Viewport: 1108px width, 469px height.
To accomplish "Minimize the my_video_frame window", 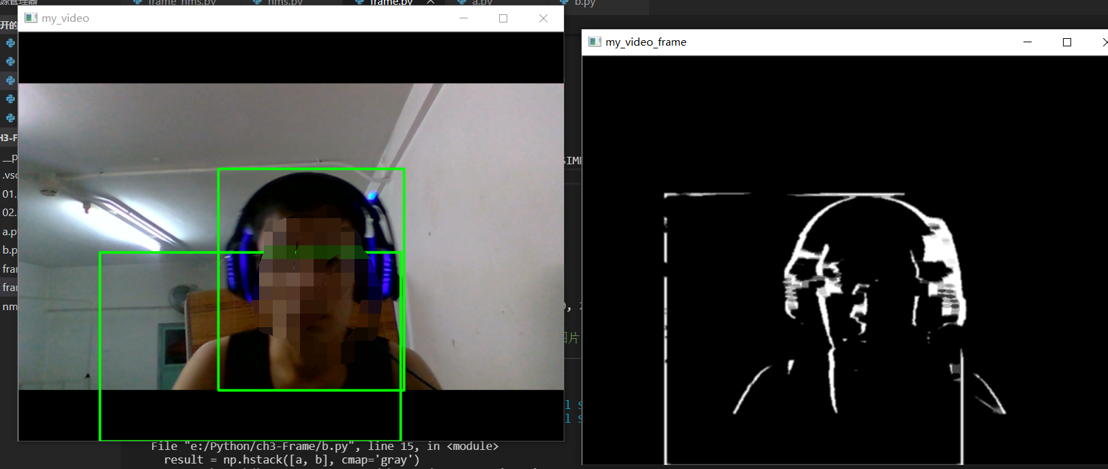I will click(x=1028, y=42).
